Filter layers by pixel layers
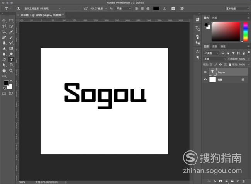The image size is (251, 184). 223,53
